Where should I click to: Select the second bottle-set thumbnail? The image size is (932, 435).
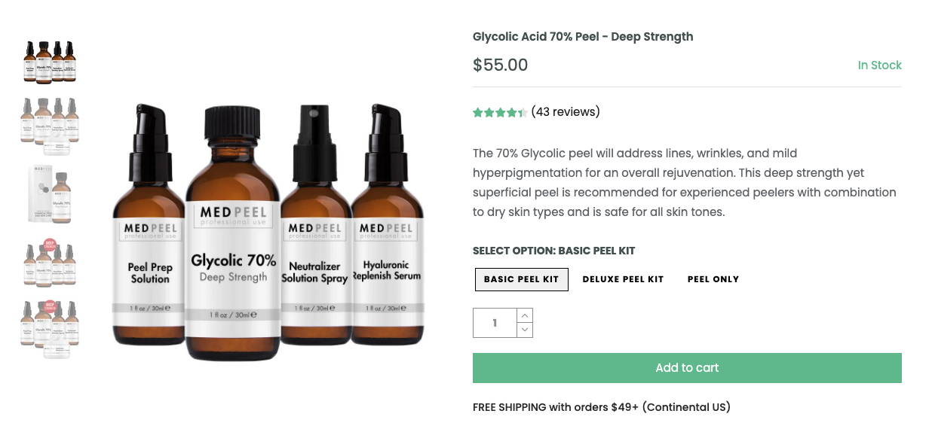pos(49,126)
